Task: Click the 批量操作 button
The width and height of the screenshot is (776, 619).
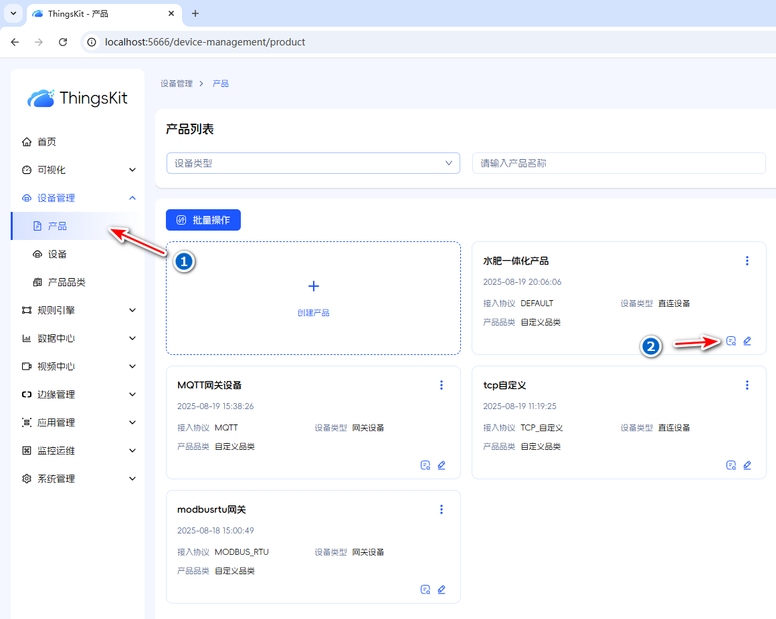Action: 203,220
